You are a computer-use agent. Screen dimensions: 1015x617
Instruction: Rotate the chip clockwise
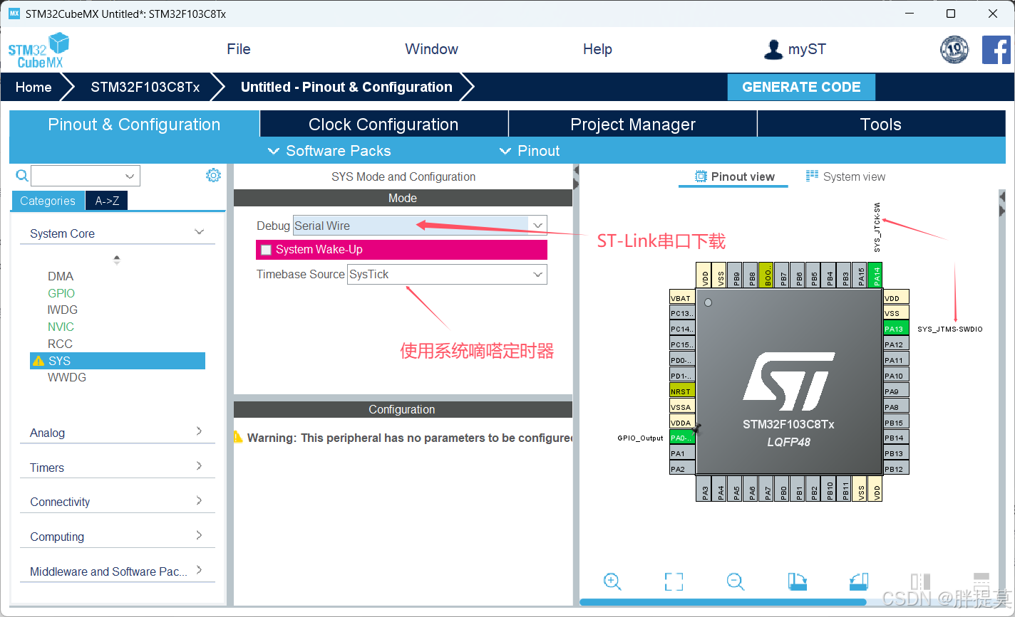(798, 581)
